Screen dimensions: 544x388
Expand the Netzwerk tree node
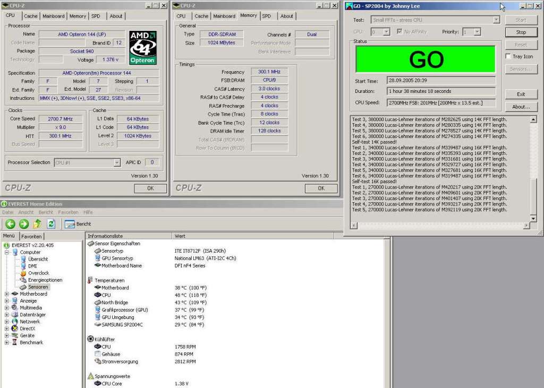[x=6, y=322]
